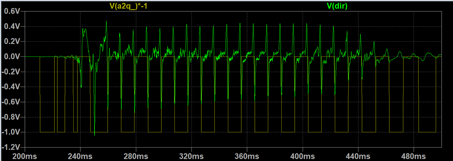Select the -1.2V vertical axis label

tap(12, 147)
